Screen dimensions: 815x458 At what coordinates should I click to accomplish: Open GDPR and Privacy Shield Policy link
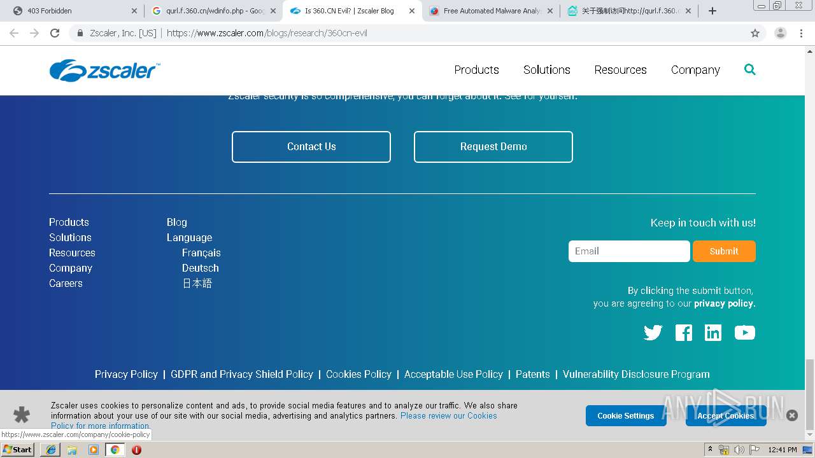(242, 374)
